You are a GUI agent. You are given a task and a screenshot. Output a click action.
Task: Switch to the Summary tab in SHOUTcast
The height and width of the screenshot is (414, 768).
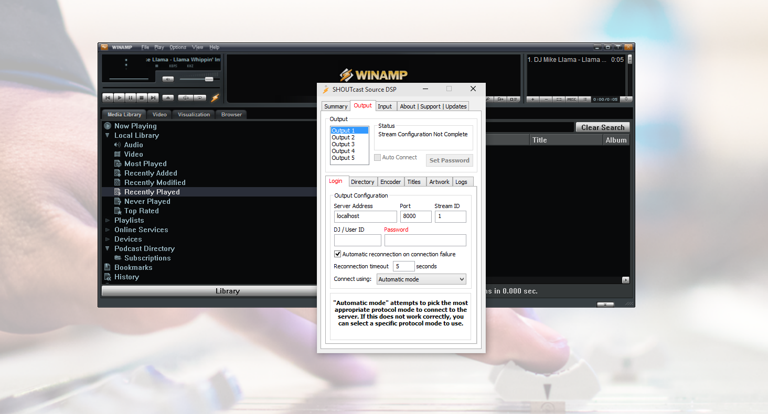tap(336, 106)
